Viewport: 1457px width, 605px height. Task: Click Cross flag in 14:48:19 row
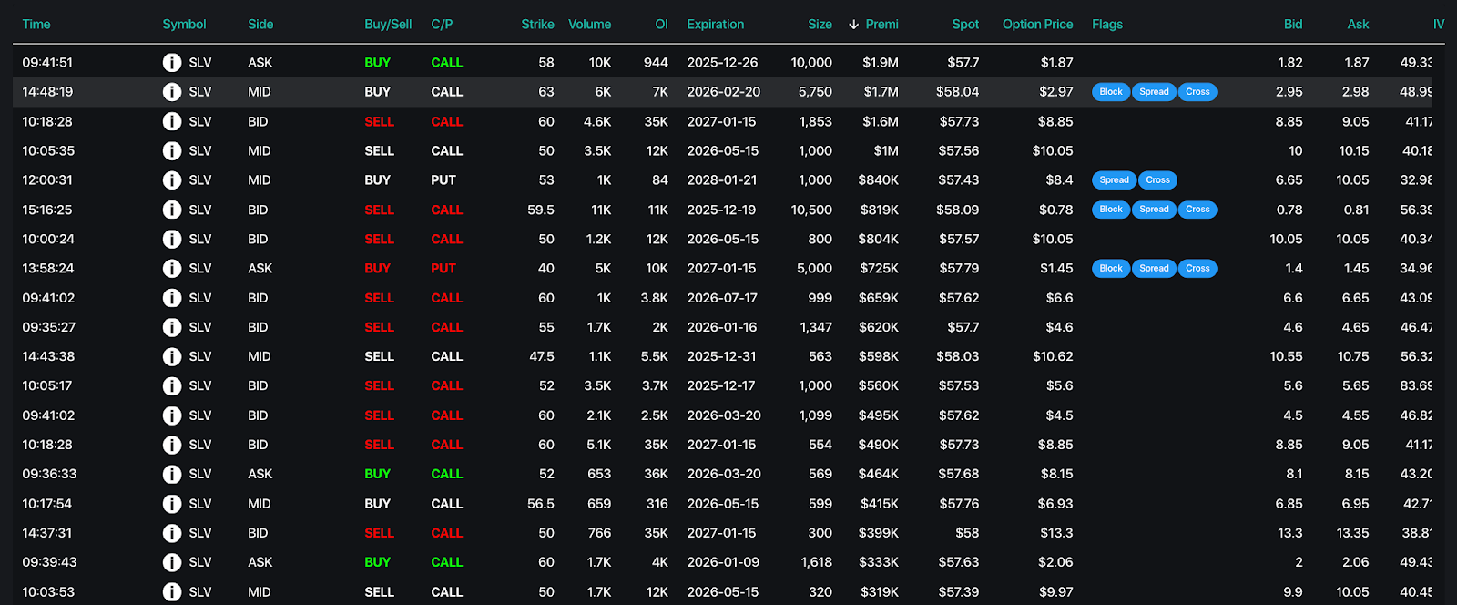pyautogui.click(x=1197, y=92)
